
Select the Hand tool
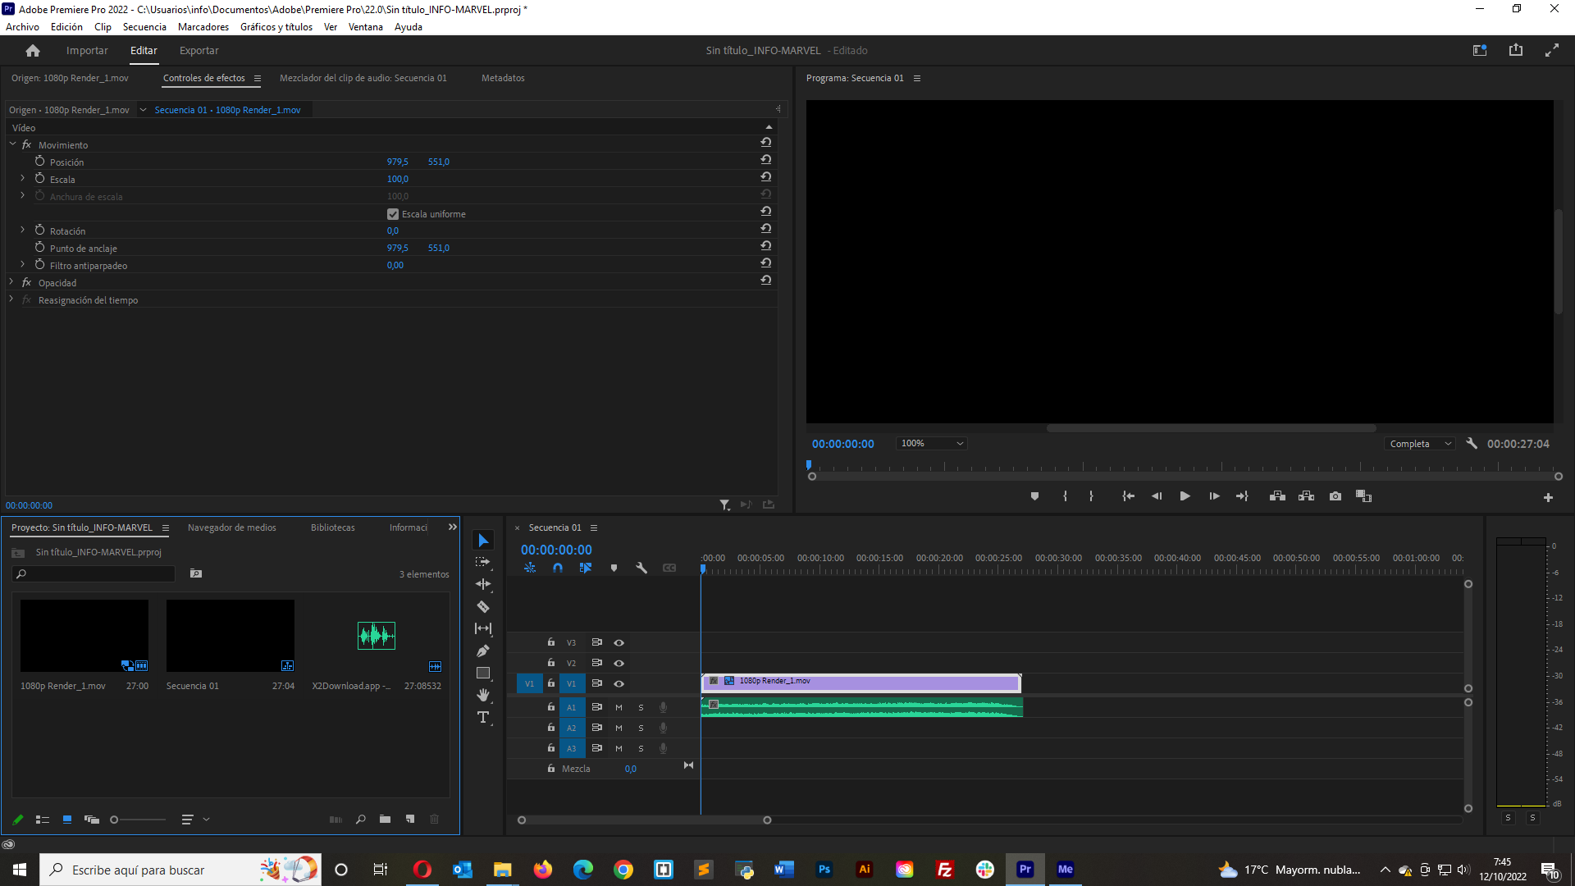pos(483,695)
